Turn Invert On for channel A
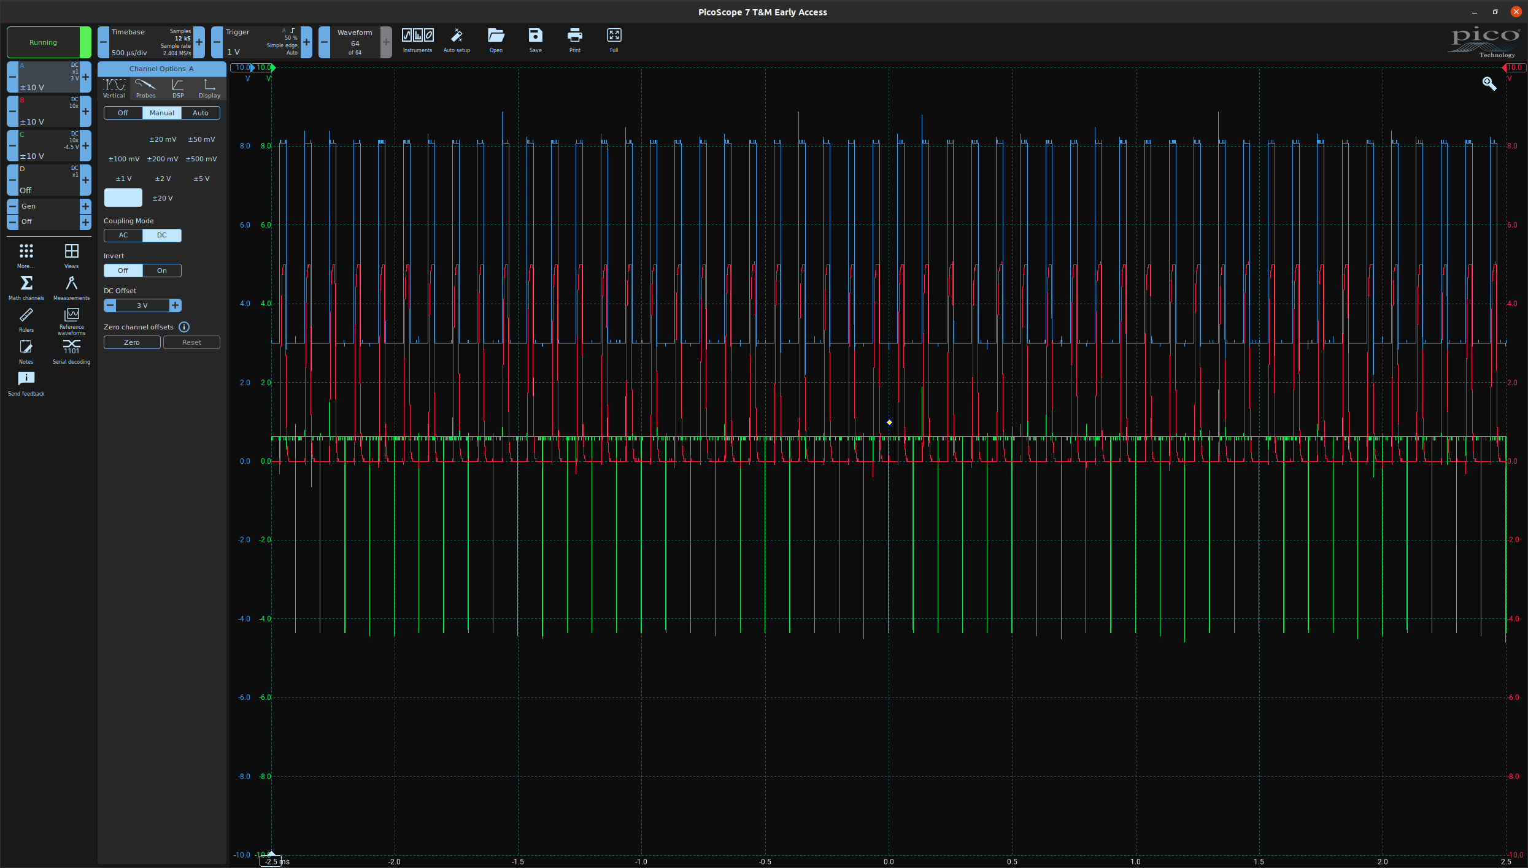The height and width of the screenshot is (868, 1528). (162, 271)
